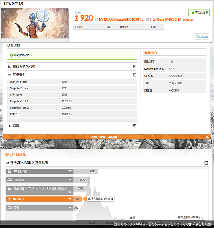Click the CPU Score value 5005 in the detailed scores table
Viewport: 214px width, 228px height.
(x=65, y=95)
